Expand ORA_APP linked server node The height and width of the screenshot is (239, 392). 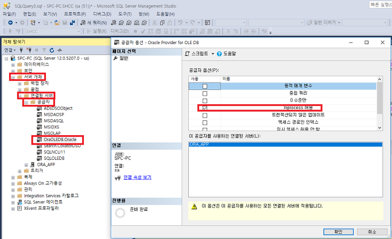(26, 165)
